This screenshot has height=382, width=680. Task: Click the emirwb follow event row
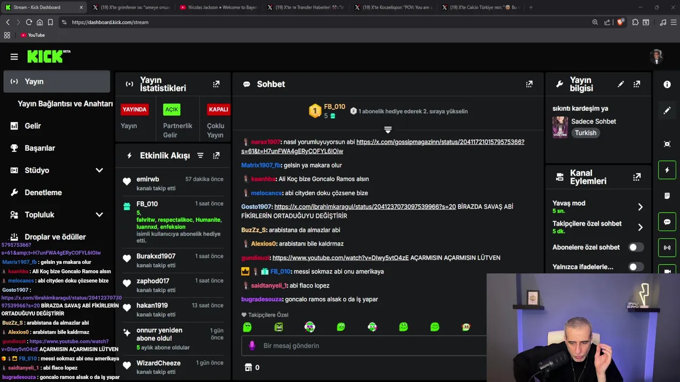point(173,184)
